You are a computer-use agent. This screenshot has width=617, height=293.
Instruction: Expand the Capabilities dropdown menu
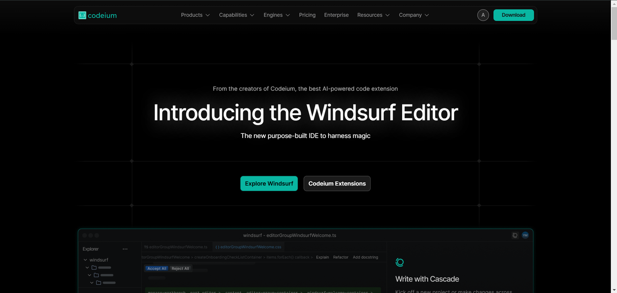236,15
